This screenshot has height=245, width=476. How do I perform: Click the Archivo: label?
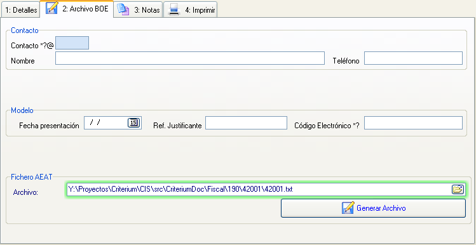(x=25, y=192)
